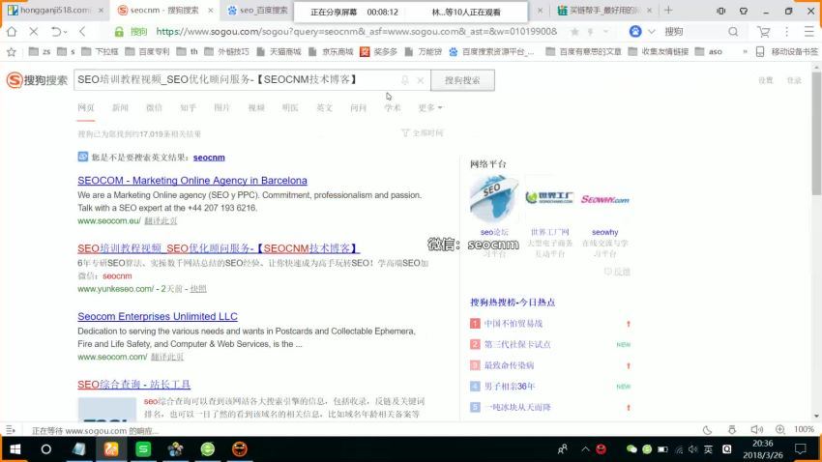Clear the Sogou search box with the X

point(421,80)
